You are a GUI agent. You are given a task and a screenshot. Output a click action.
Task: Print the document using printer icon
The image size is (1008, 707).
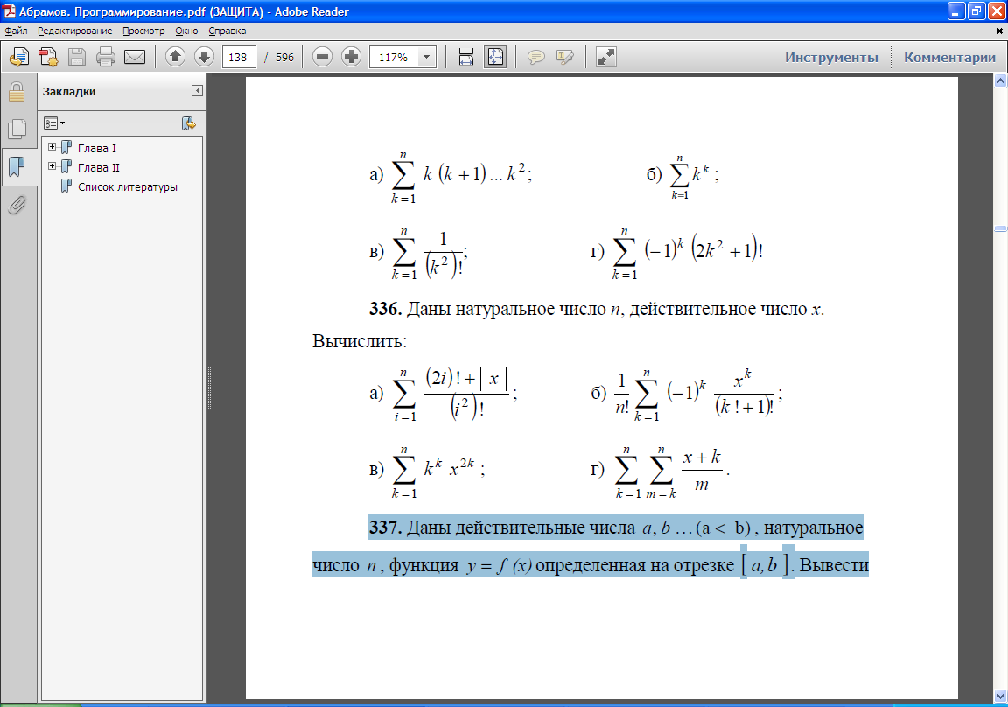click(105, 57)
